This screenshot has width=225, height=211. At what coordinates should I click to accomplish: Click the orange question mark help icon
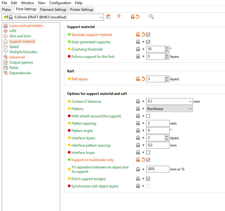point(119,17)
